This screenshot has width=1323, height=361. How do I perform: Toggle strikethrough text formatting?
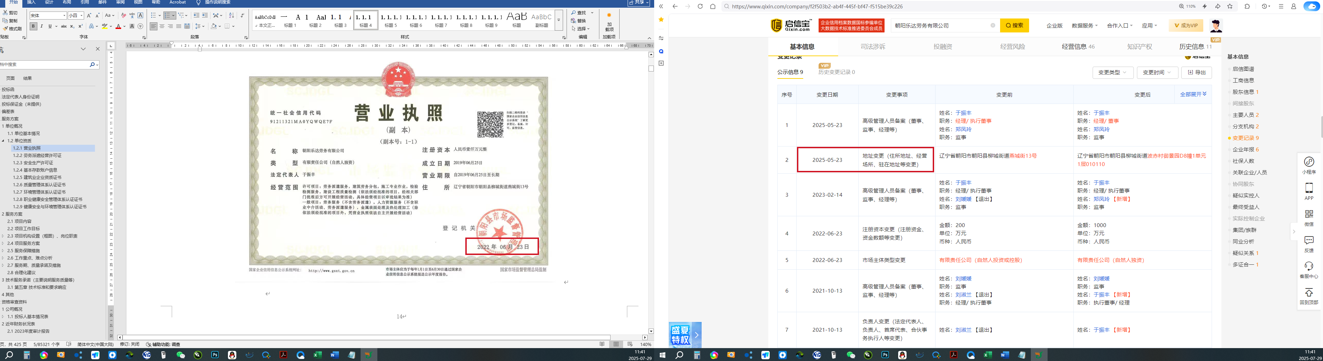click(x=64, y=26)
